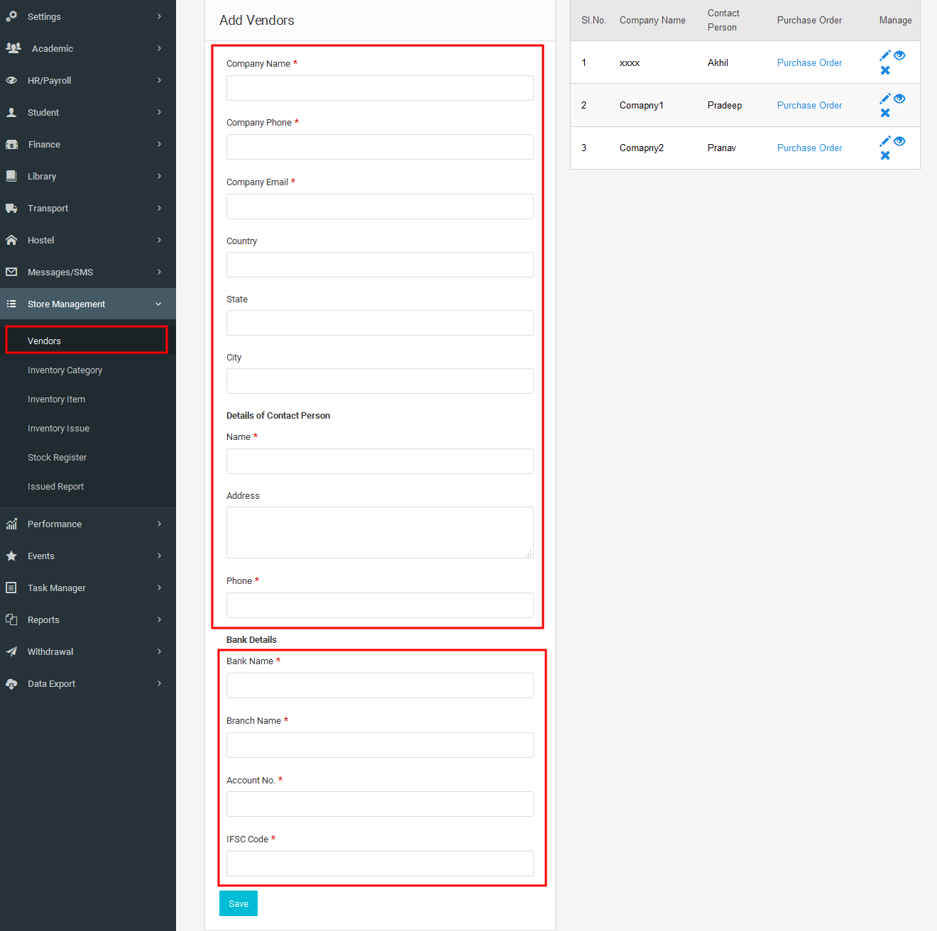Expand the Performance menu chevron
The width and height of the screenshot is (937, 931).
coord(159,524)
